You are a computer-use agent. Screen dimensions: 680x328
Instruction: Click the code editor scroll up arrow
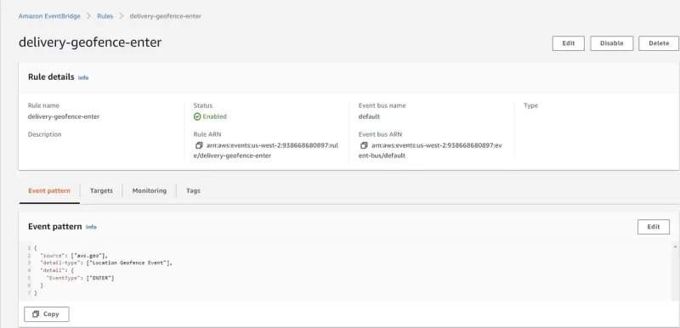pos(675,246)
